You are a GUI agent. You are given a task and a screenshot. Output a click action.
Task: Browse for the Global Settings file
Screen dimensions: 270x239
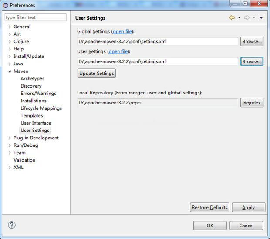click(252, 42)
